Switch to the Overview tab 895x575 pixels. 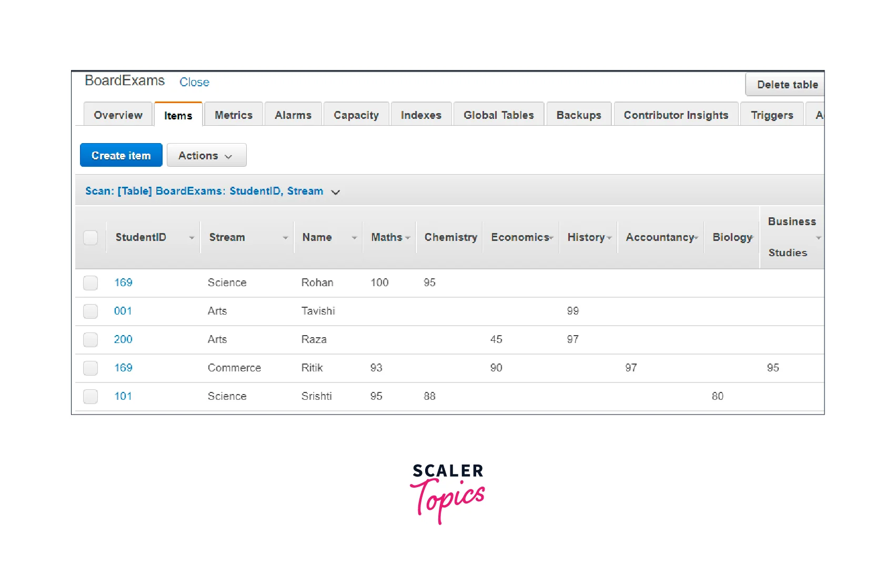[118, 115]
